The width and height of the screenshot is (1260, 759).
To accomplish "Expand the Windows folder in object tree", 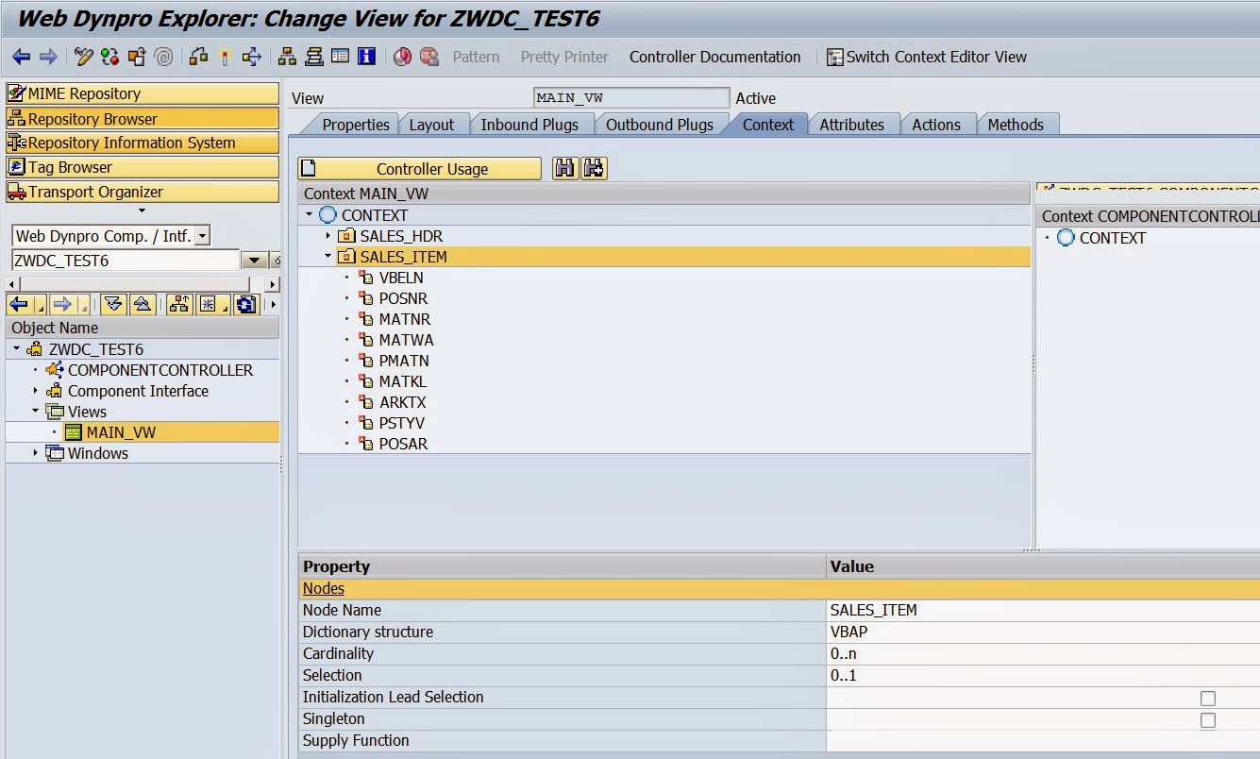I will point(36,453).
